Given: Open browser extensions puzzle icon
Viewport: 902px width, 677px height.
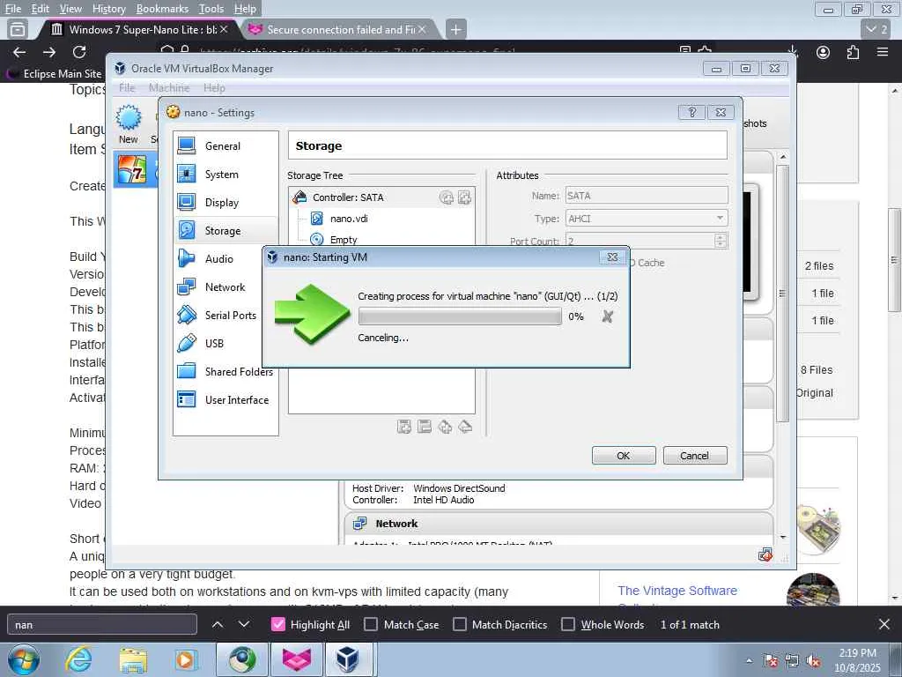Looking at the screenshot, I should [853, 52].
